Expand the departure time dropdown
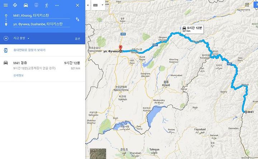 click(x=21, y=38)
